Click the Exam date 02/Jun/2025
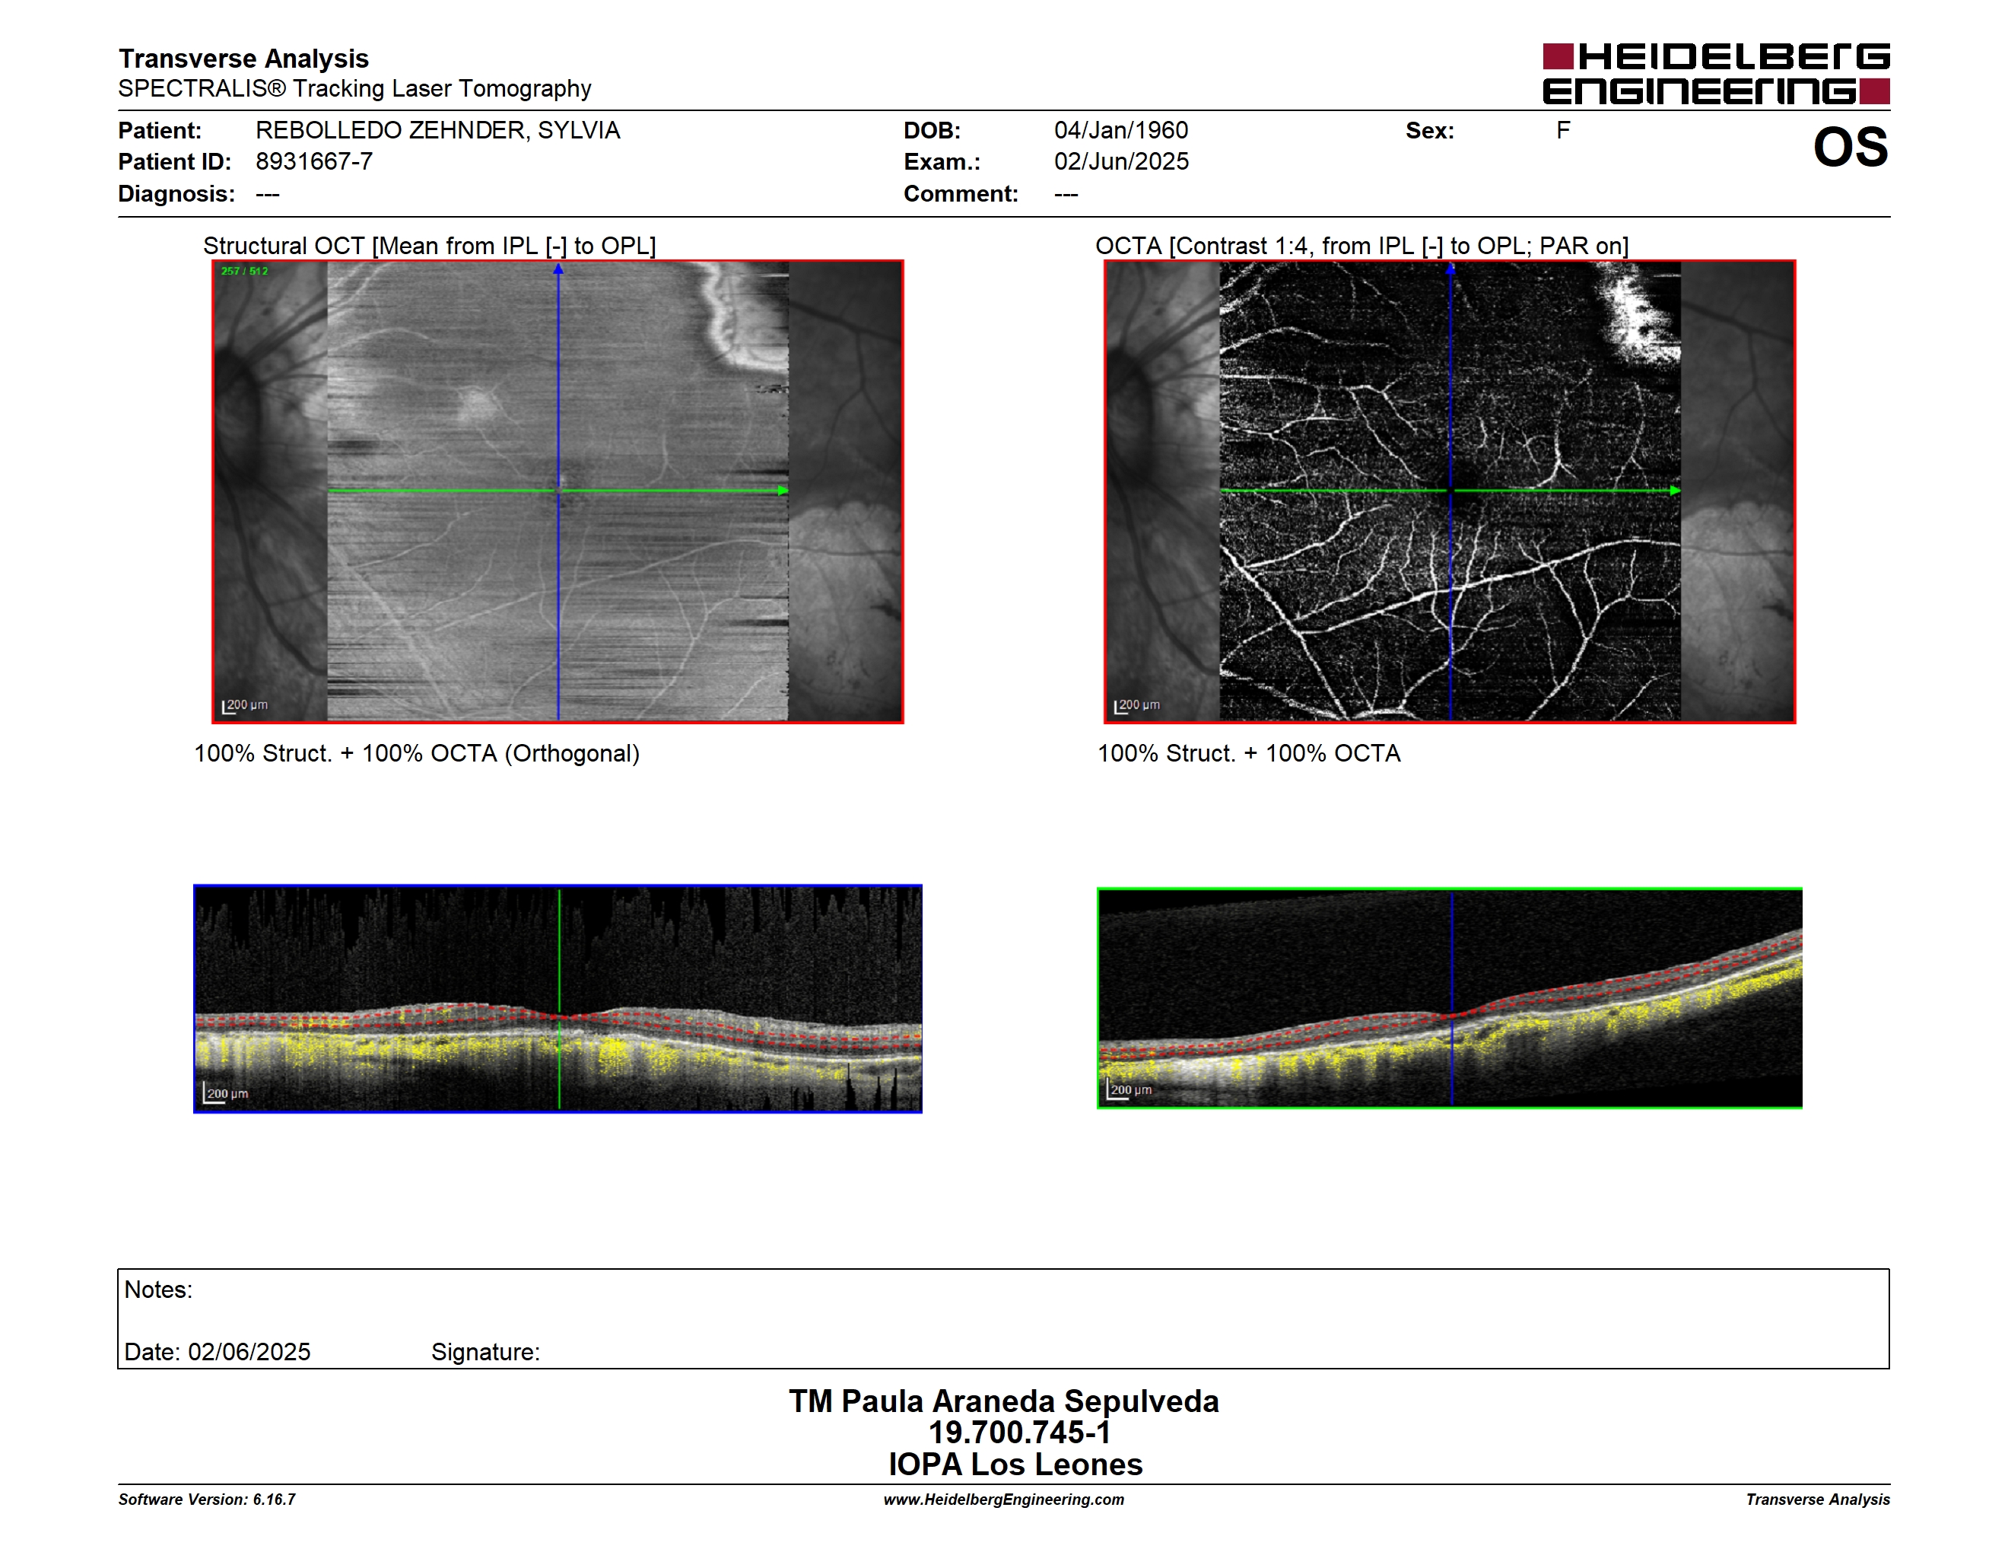Image resolution: width=2008 pixels, height=1552 pixels. [x=1121, y=162]
